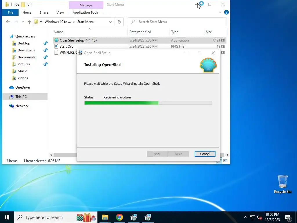Click progress bar in Open-Shell Setup
Viewport: 297px width, 223px height.
coord(148,103)
